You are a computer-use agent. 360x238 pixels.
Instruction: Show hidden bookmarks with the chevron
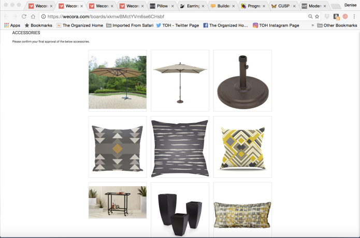(312, 25)
